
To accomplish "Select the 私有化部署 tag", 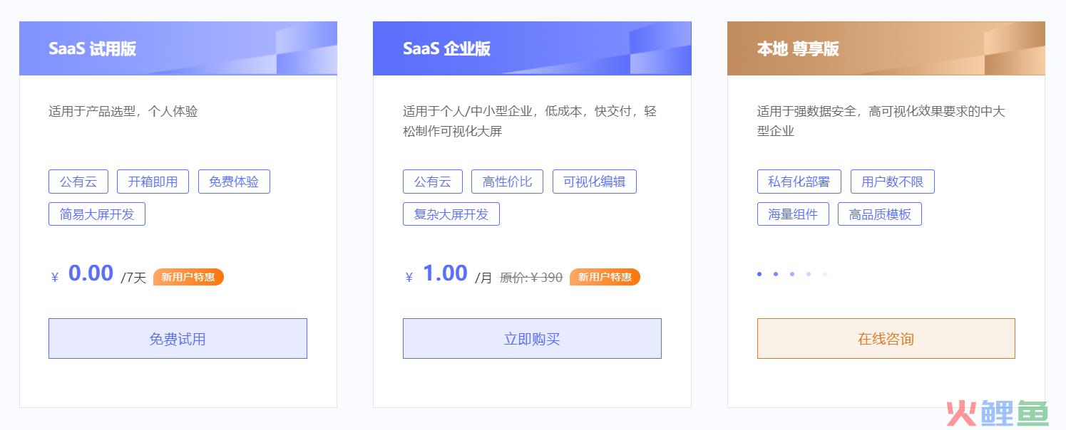I will [799, 182].
